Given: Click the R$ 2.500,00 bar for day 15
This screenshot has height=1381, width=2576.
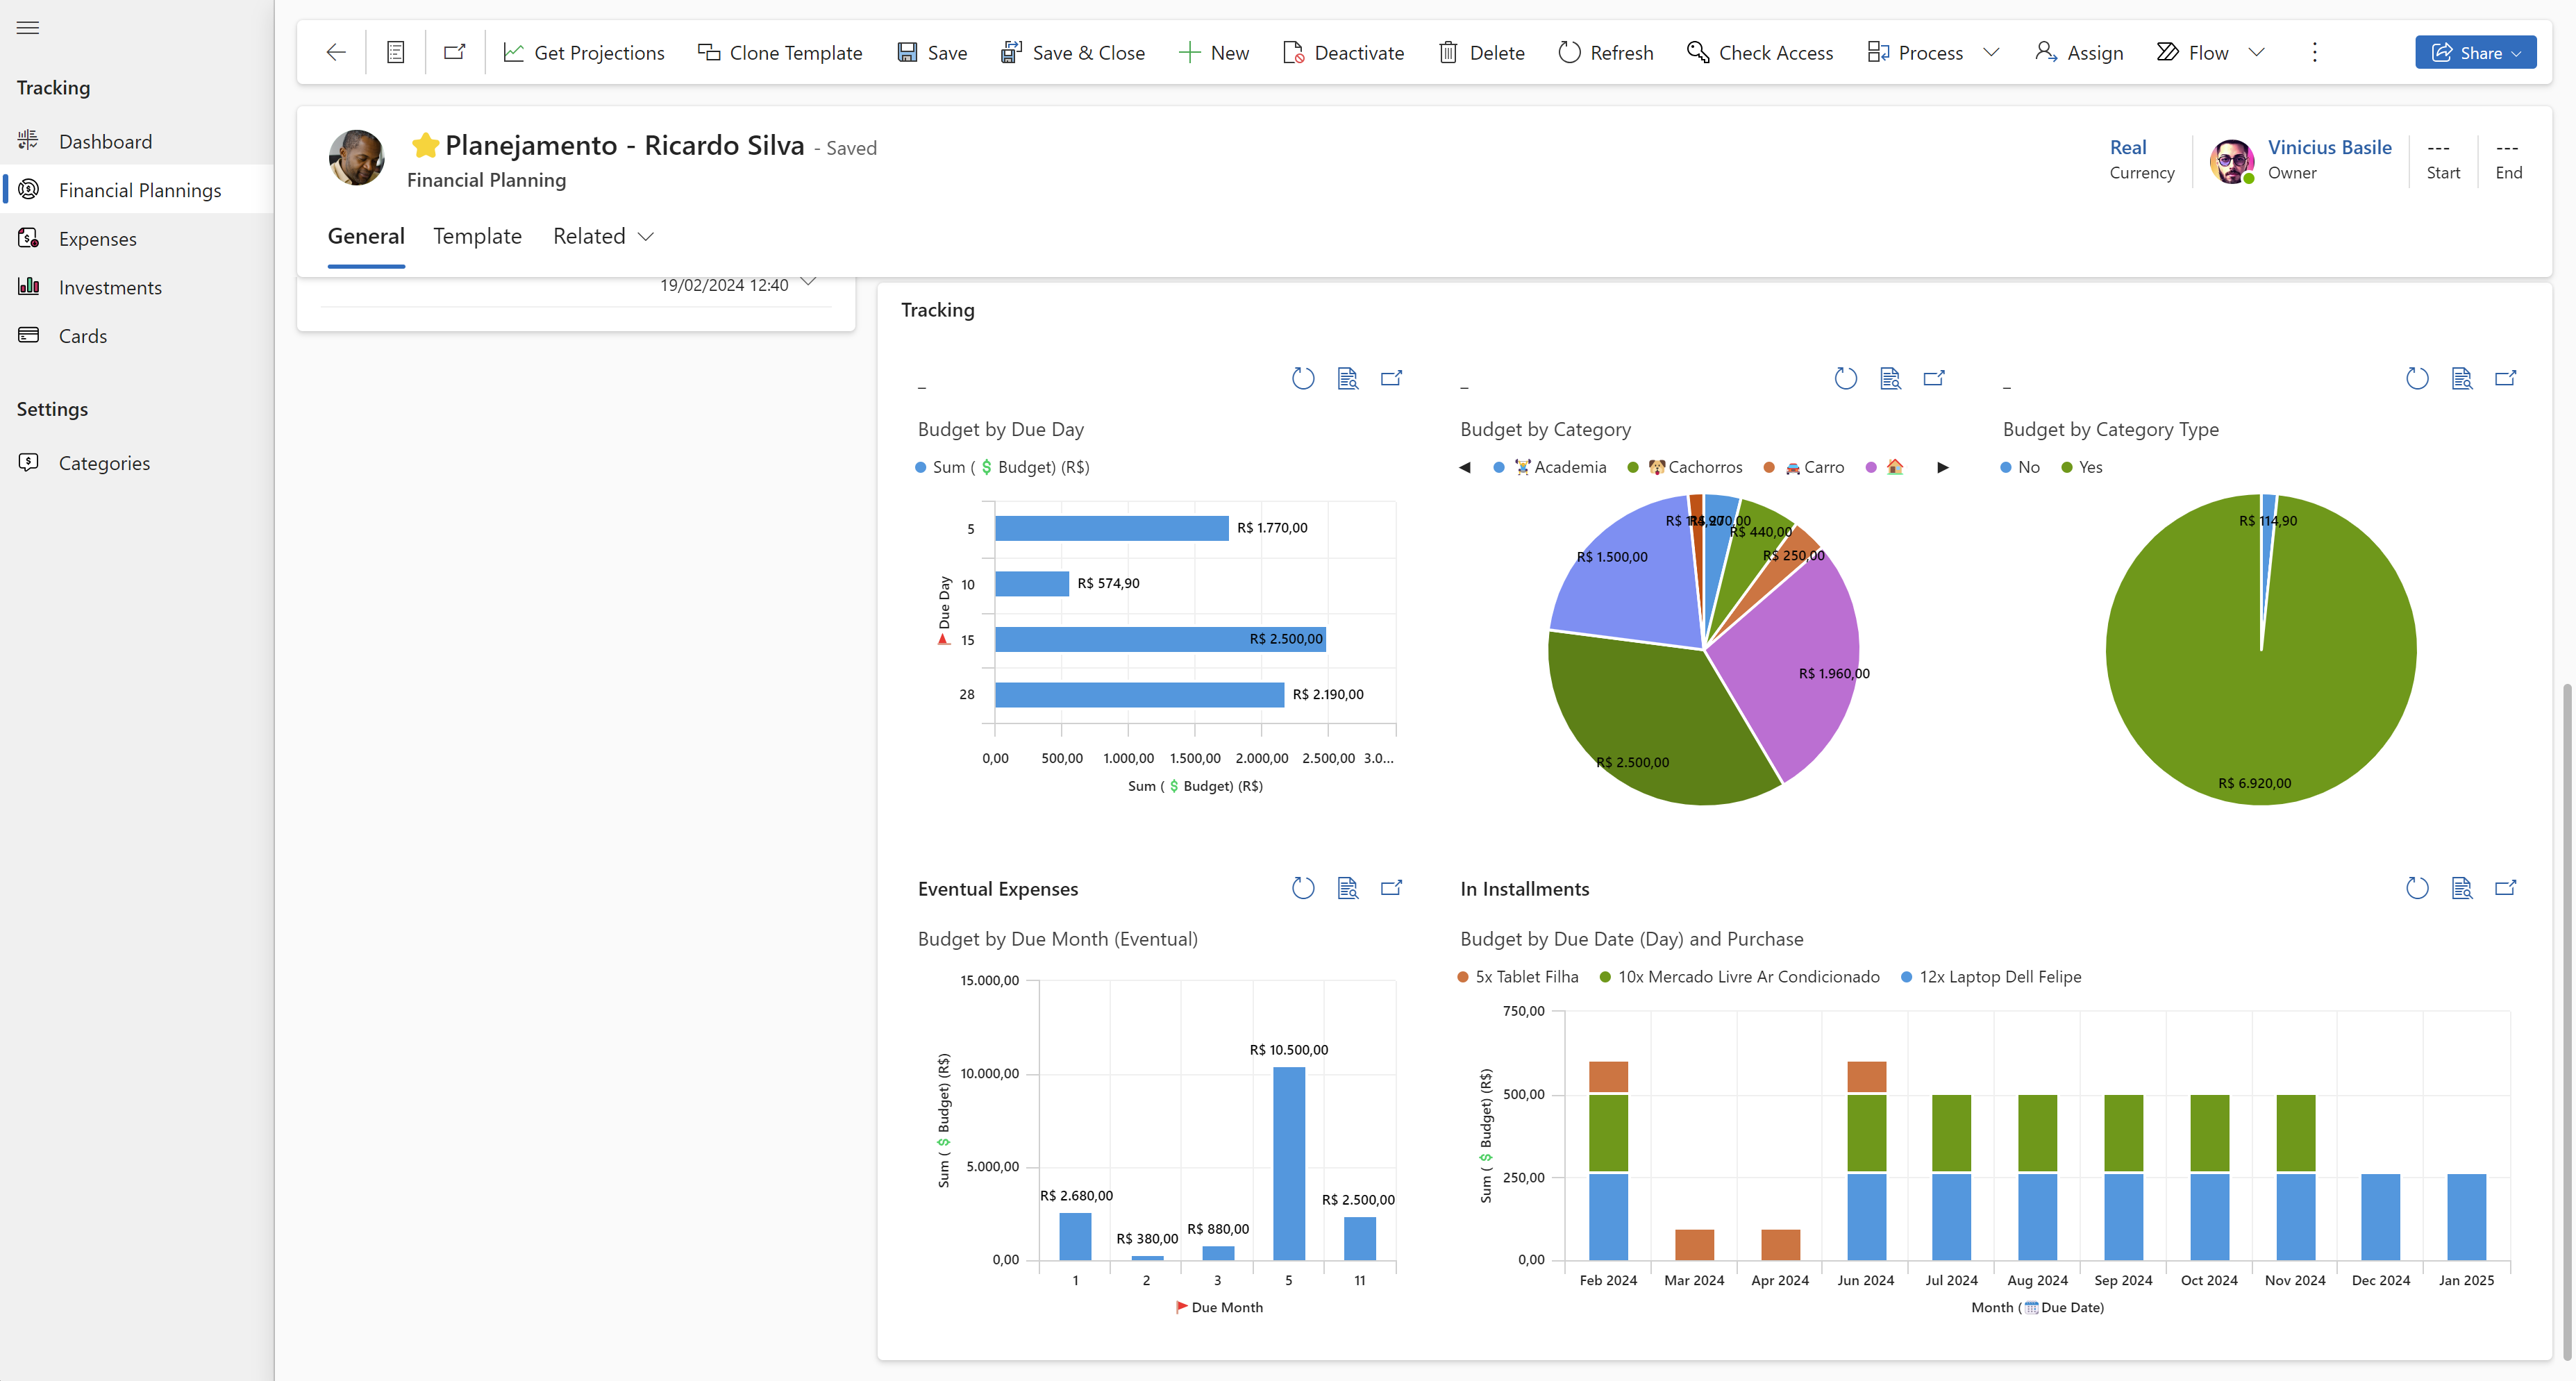Looking at the screenshot, I should 1160,639.
